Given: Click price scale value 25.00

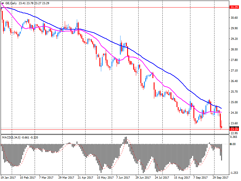Looking at the screenshot, I should (234, 102).
